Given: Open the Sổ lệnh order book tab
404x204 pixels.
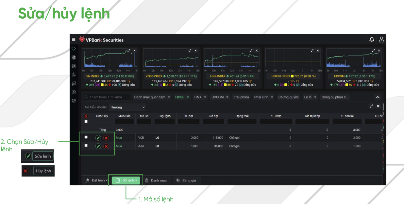Looking at the screenshot, I should coord(126,180).
